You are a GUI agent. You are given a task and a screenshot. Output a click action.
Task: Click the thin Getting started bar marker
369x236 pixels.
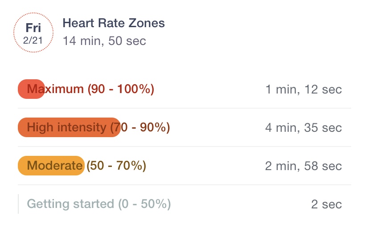18,204
